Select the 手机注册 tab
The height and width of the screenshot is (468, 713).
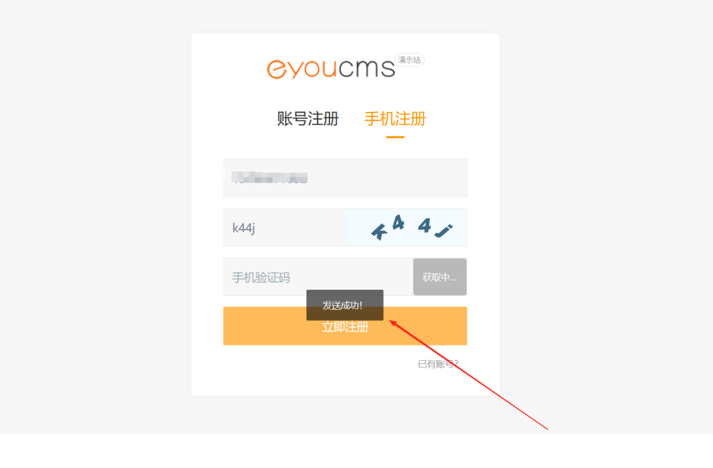(395, 119)
